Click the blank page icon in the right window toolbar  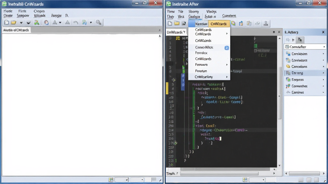click(170, 23)
